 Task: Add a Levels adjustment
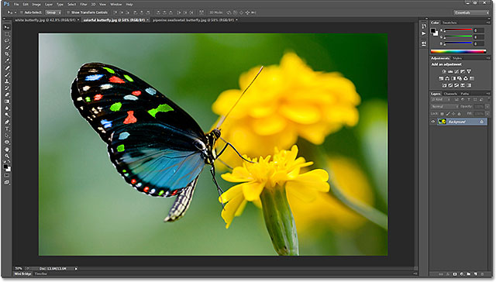pyautogui.click(x=450, y=71)
